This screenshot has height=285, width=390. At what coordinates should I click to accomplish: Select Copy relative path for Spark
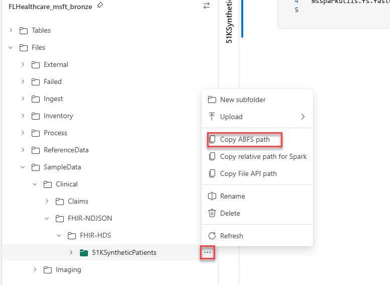(x=257, y=156)
